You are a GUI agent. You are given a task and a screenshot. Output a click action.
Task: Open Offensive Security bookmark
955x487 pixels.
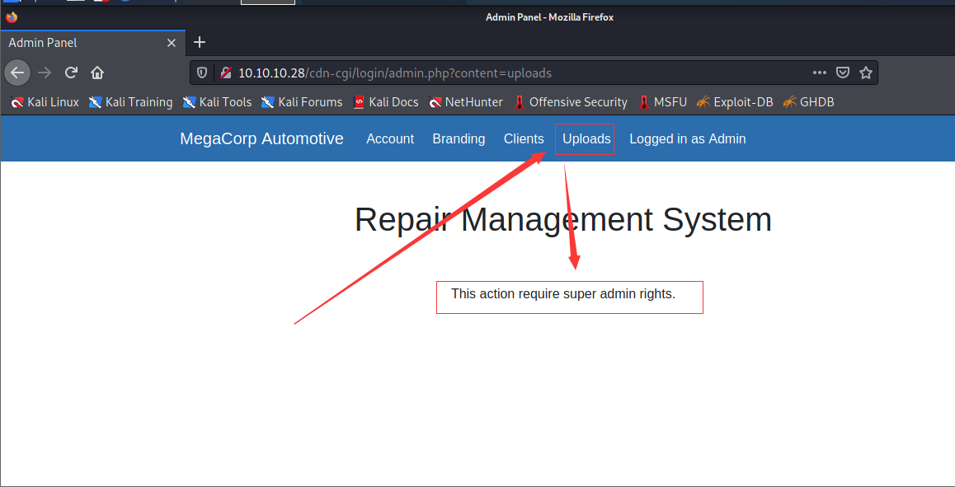pos(571,102)
